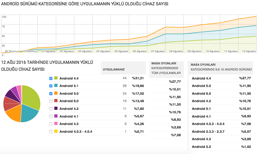Click the orange Android 5.0 color swatch
Screen dimensions: 259x154
coord(56,93)
